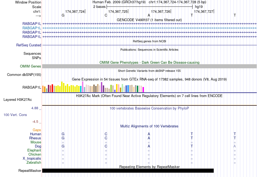Open the GTEx Gene Expression track title
Image resolution: width=257 pixels, height=177 pixels.
(149, 79)
